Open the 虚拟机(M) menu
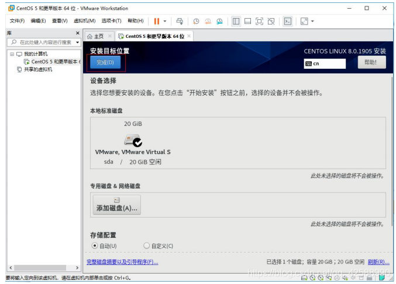Screen dimensions: 396x284 [85, 20]
